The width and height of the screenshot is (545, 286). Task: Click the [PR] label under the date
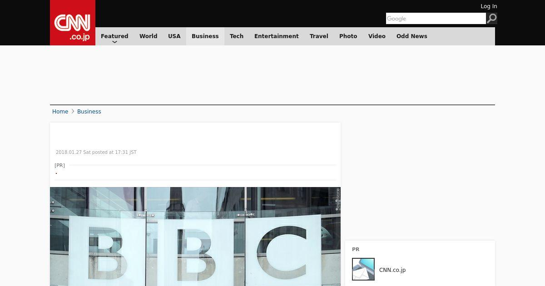point(59,165)
